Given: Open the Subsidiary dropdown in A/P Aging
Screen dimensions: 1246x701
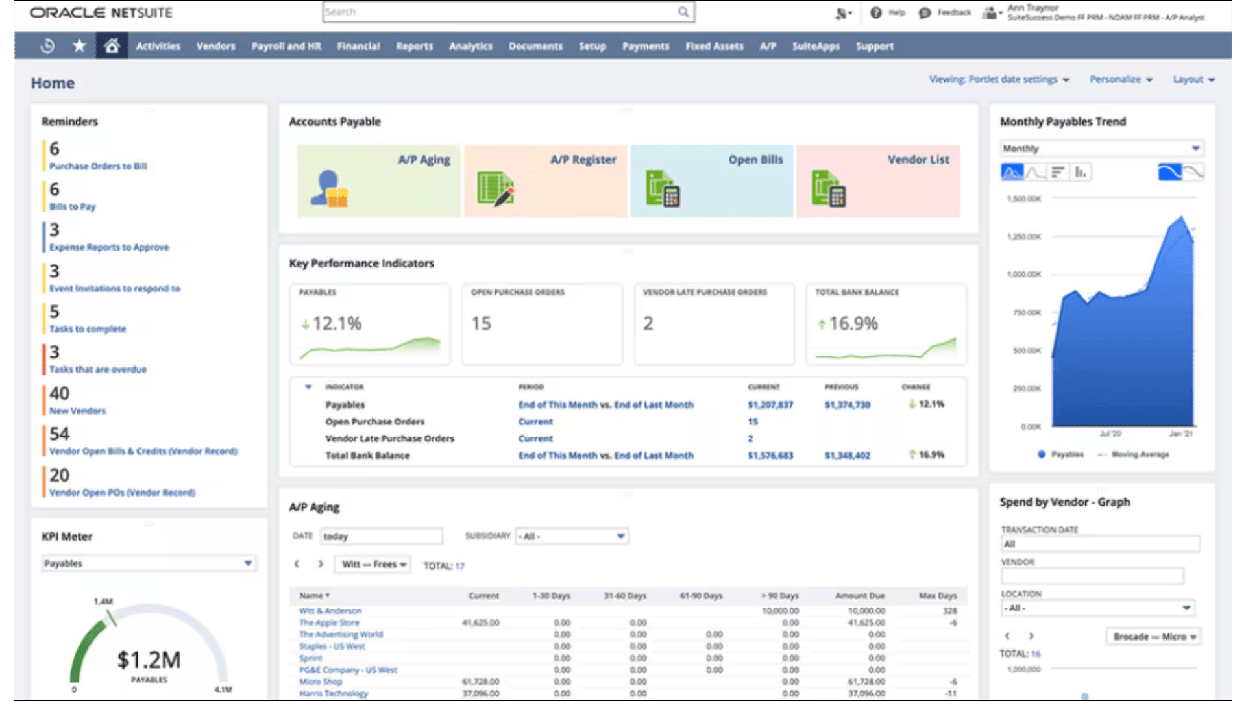Looking at the screenshot, I should click(620, 536).
